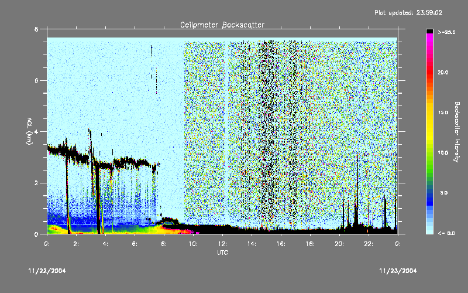This screenshot has width=468, height=293.
Task: Click the y-axis tick label 0
Action: click(x=36, y=234)
